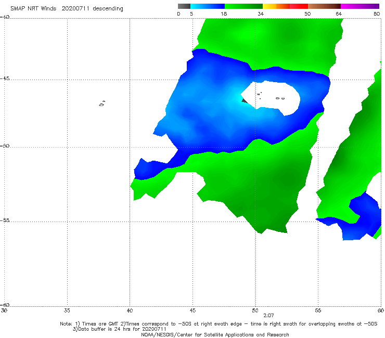This screenshot has width=385, height=338.
Task: Click the dark triangle marker beside the white gap
Action: 245,101
